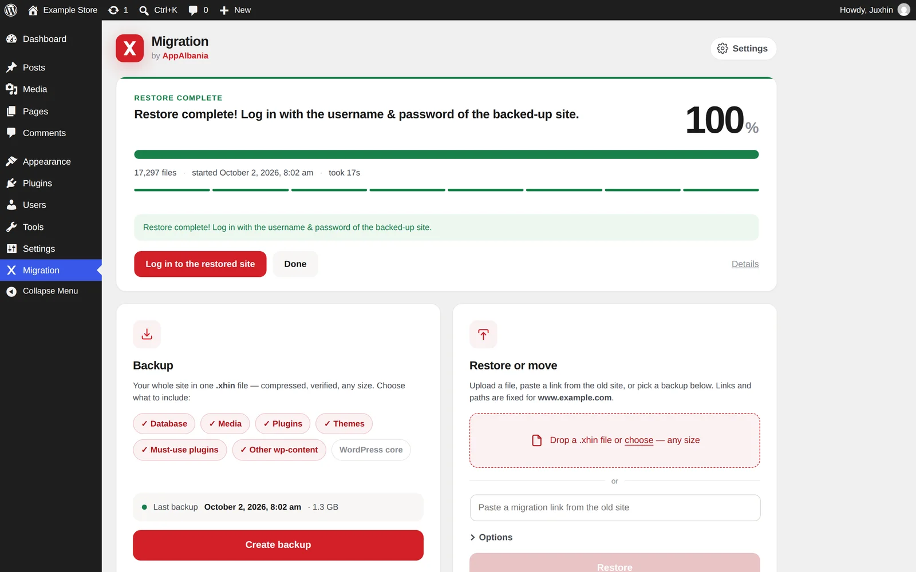Click the Appearance paintbrush icon
Screen dimensions: 916x572
click(x=11, y=162)
